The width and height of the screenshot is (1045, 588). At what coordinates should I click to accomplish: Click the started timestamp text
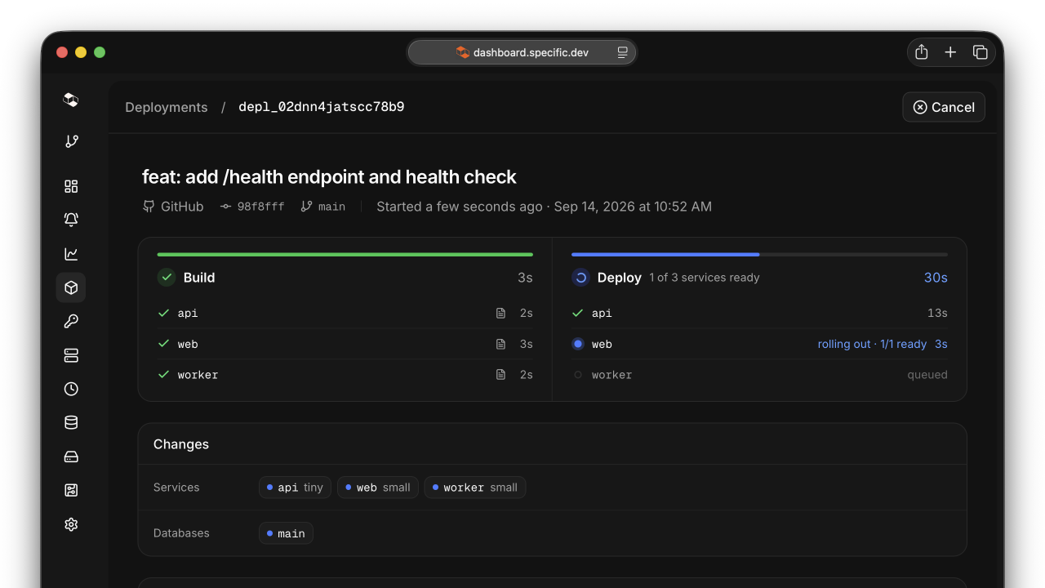544,207
